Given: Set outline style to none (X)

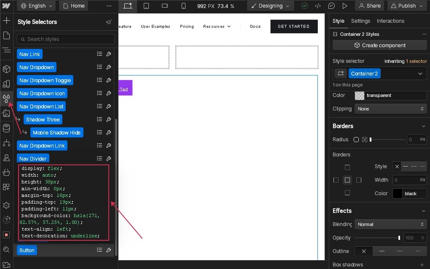Looking at the screenshot, I should tap(364, 251).
